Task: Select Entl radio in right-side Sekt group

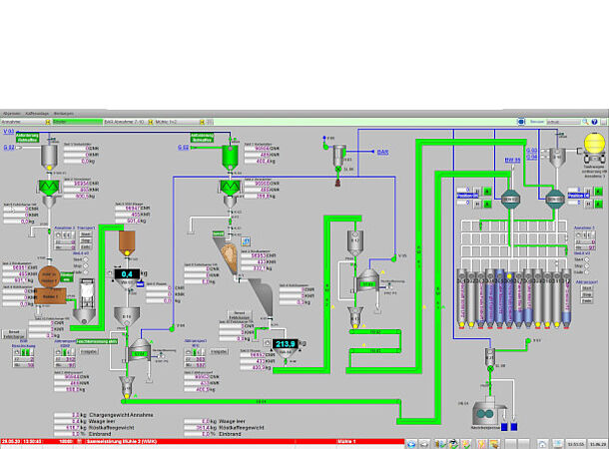Action: click(x=586, y=272)
